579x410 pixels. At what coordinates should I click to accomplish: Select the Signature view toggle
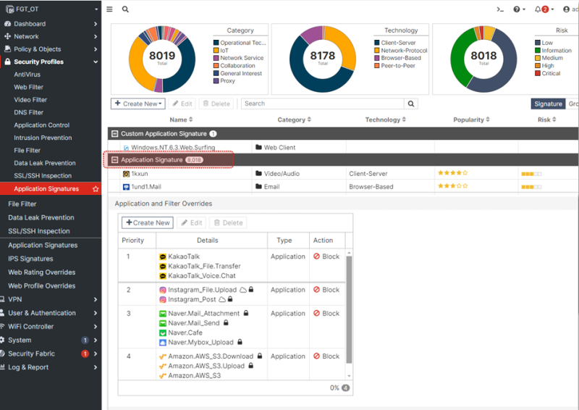pos(548,104)
